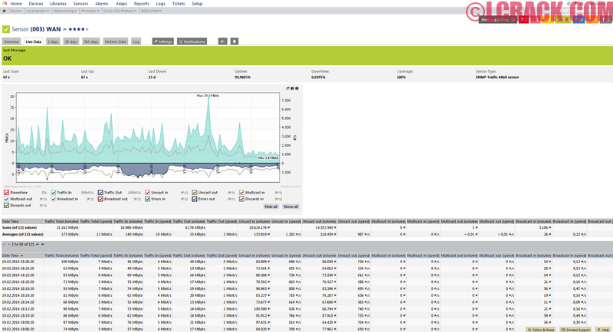Click the gear action button beside Notifications
The width and height of the screenshot is (613, 332).
coord(222,41)
